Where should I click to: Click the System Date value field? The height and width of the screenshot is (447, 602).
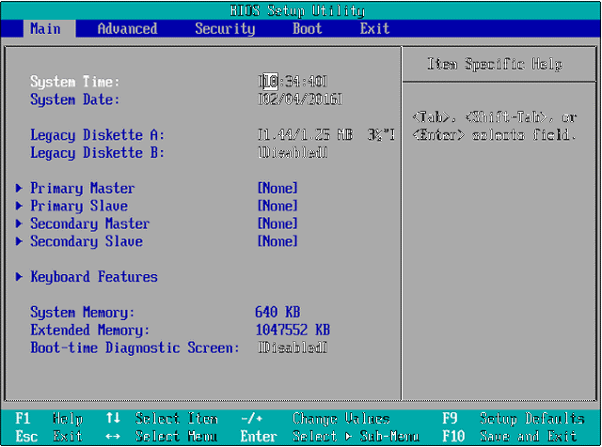(300, 100)
